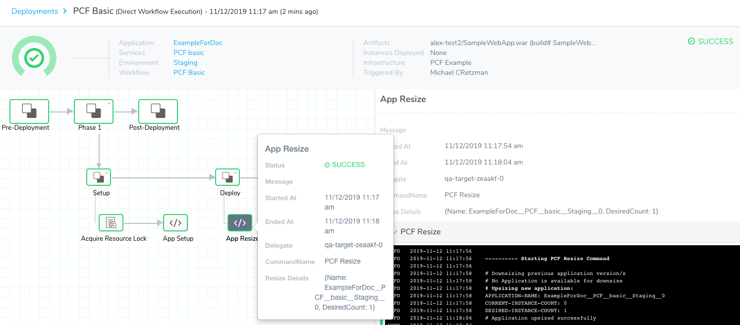Click the green deployment success status circle

(34, 58)
